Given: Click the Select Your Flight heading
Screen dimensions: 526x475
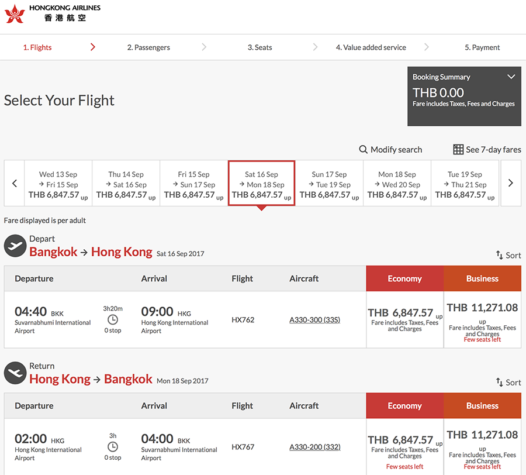Looking at the screenshot, I should (x=59, y=101).
